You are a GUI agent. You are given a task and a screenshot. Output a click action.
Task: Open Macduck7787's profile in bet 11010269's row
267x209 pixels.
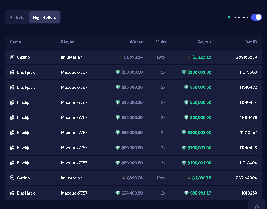tap(74, 193)
